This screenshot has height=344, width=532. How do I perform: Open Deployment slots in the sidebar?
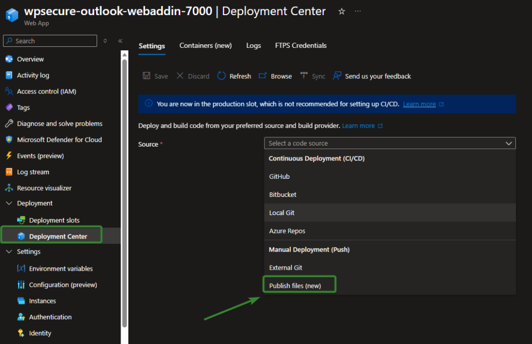[x=54, y=220]
